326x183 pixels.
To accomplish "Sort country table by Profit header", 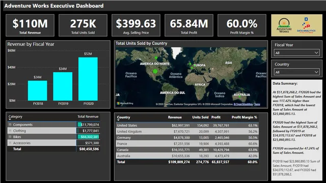I will click(x=216, y=117).
